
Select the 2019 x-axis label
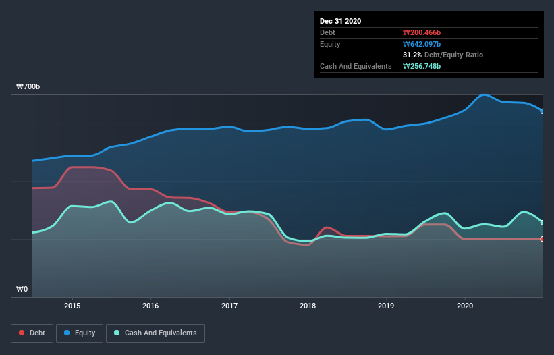click(386, 306)
